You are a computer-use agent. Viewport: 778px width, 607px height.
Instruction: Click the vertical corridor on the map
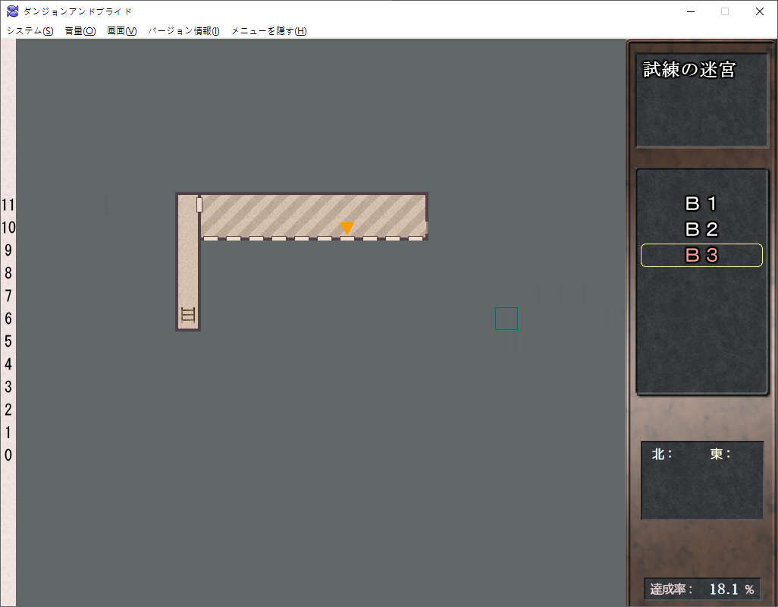(188, 262)
